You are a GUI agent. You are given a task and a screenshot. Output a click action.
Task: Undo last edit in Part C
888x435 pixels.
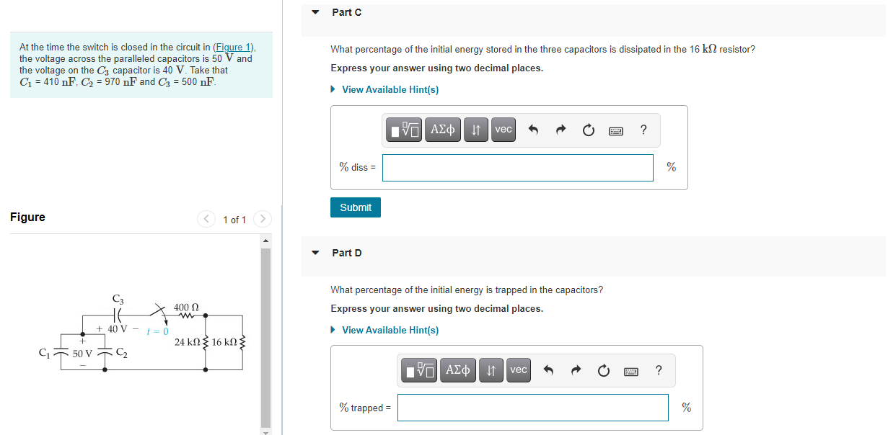tap(534, 130)
